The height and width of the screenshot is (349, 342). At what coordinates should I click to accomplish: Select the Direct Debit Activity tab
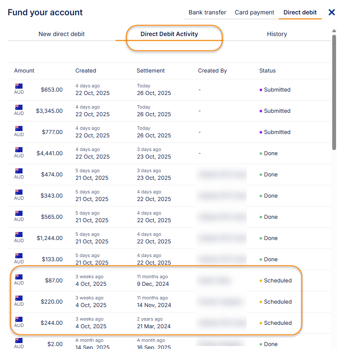pos(169,34)
